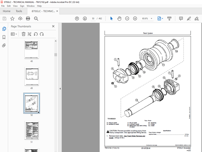Image resolution: width=202 pixels, height=152 pixels.
Task: Open the Help menu
Action: 39,6
